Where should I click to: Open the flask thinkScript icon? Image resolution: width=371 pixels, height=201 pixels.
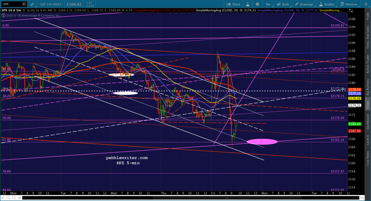(247, 4)
